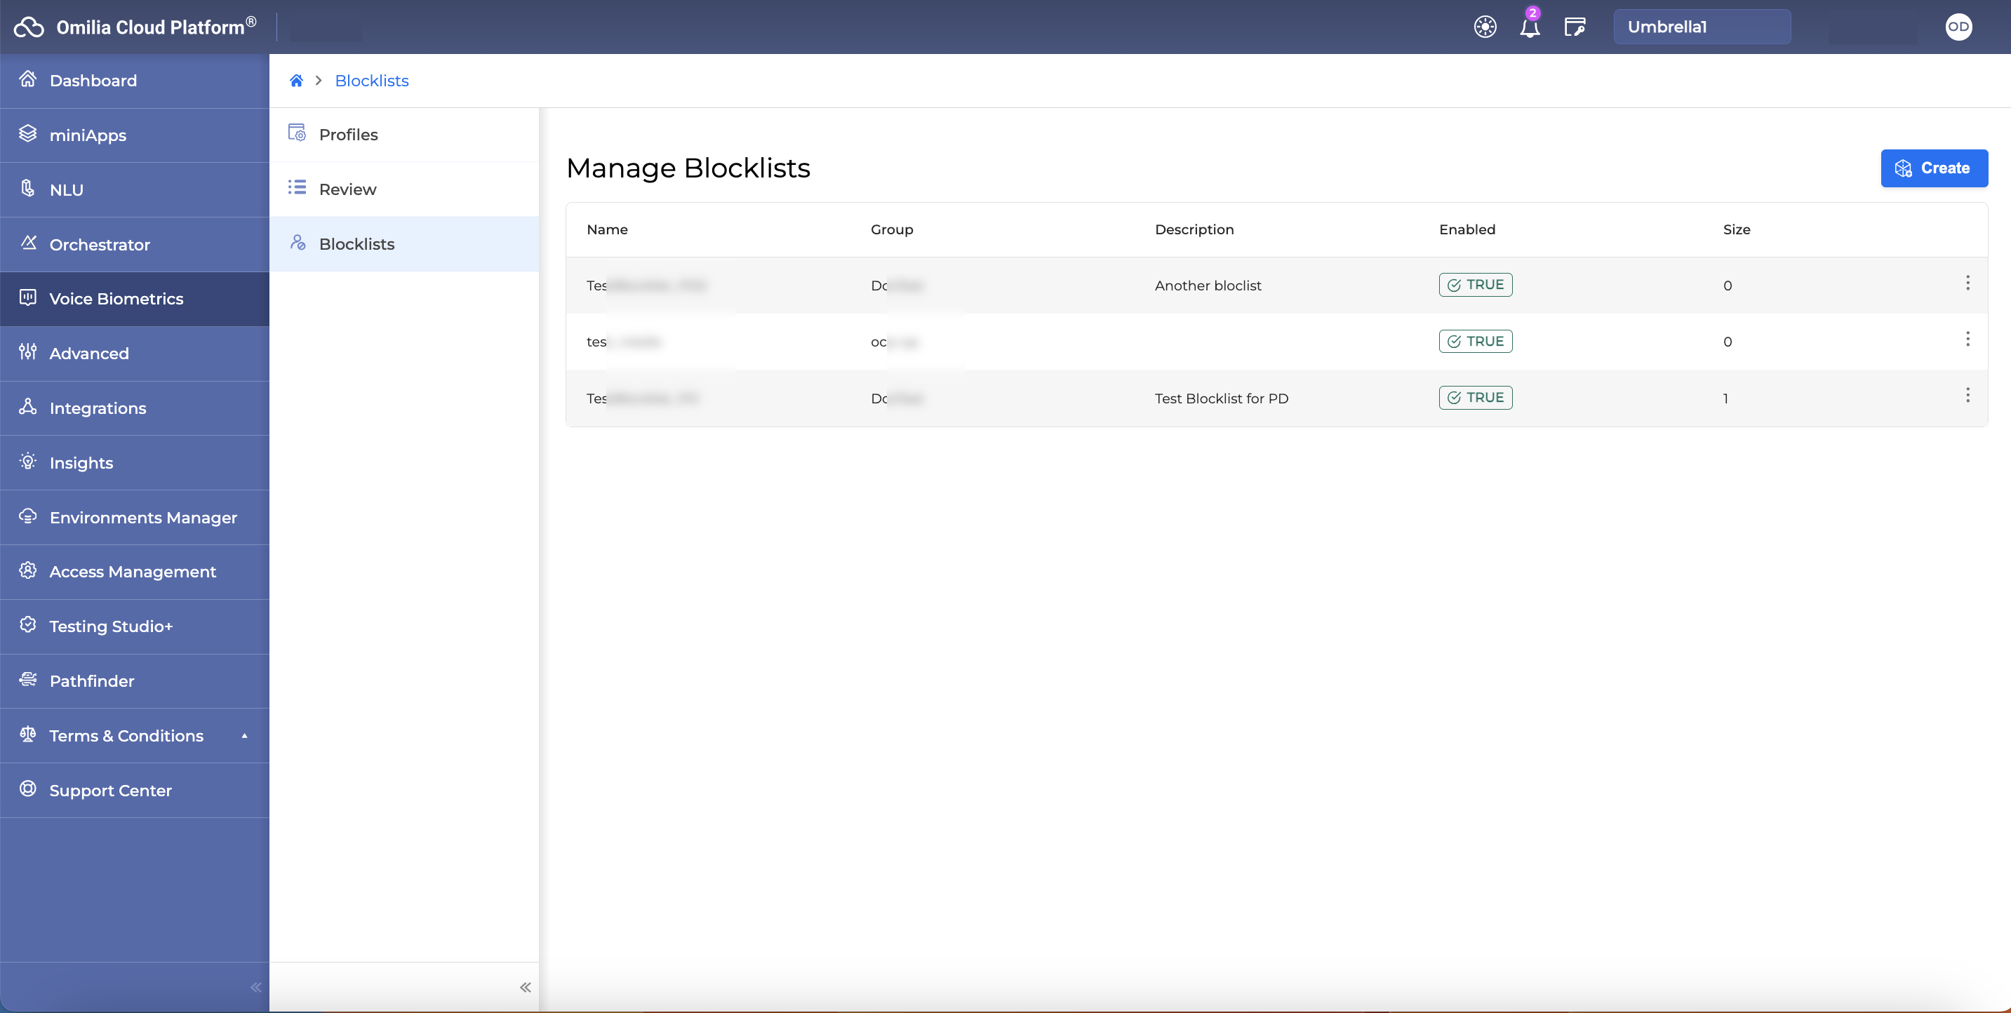Toggle TRUE status on third blocklist
The height and width of the screenshot is (1013, 2011).
tap(1475, 396)
